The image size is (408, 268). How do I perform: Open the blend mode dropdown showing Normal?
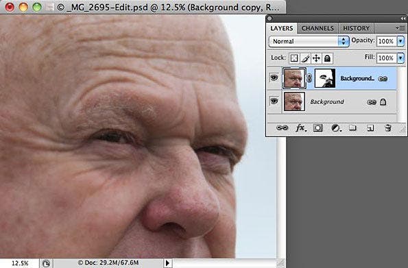pos(309,41)
